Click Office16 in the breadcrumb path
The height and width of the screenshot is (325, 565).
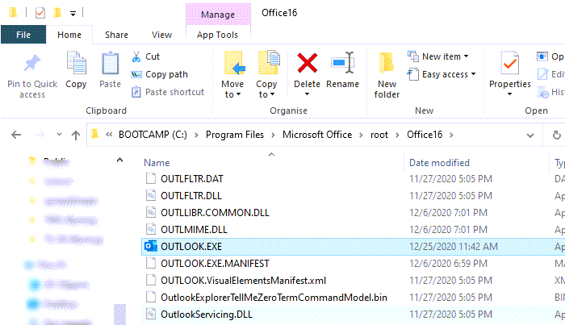pos(425,135)
